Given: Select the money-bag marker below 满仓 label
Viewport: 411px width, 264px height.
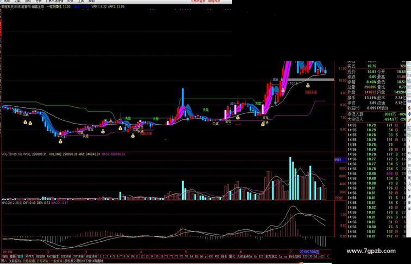Looking at the screenshot, I should click(x=283, y=91).
